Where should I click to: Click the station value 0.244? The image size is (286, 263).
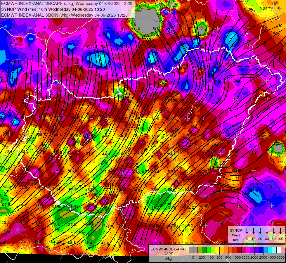[x=223, y=242]
